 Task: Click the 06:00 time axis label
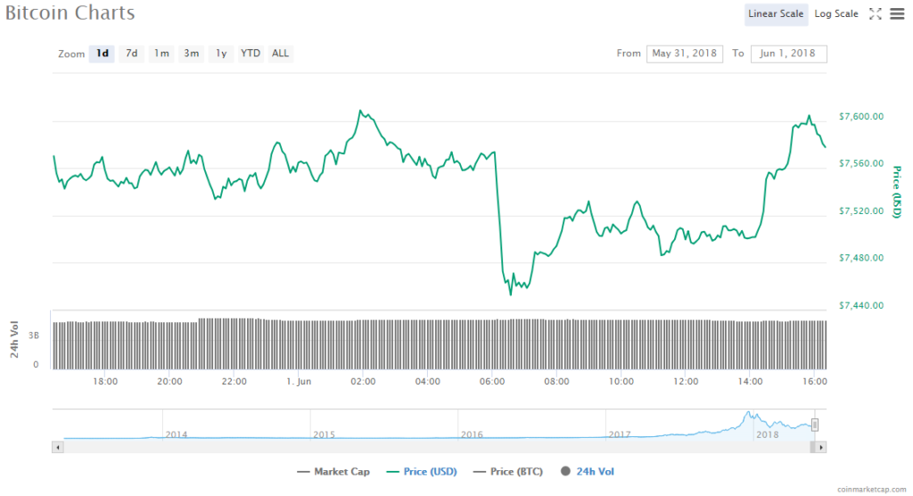492,382
